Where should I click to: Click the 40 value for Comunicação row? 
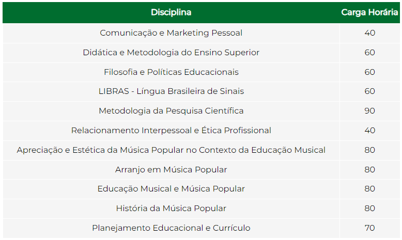[369, 33]
